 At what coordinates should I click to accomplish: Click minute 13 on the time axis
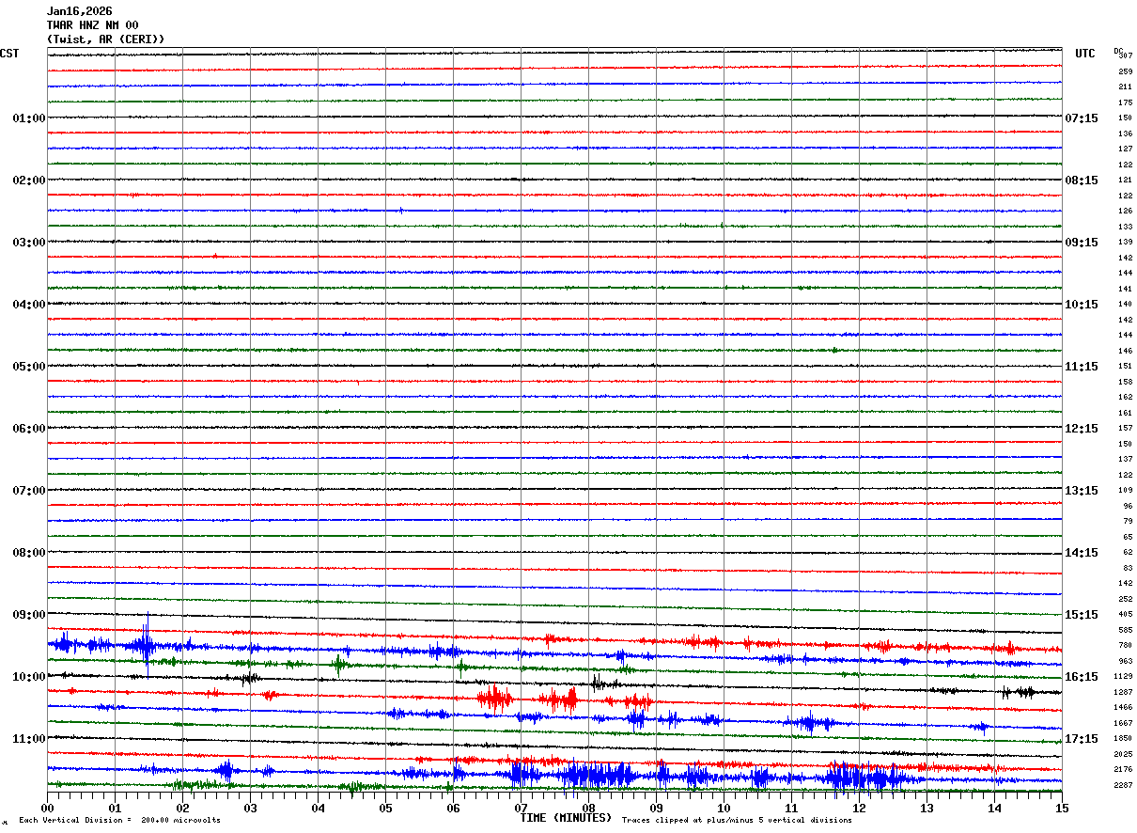[x=927, y=808]
